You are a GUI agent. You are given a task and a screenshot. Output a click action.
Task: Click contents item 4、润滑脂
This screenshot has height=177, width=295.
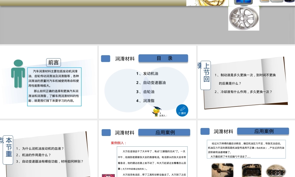[x=145, y=101]
